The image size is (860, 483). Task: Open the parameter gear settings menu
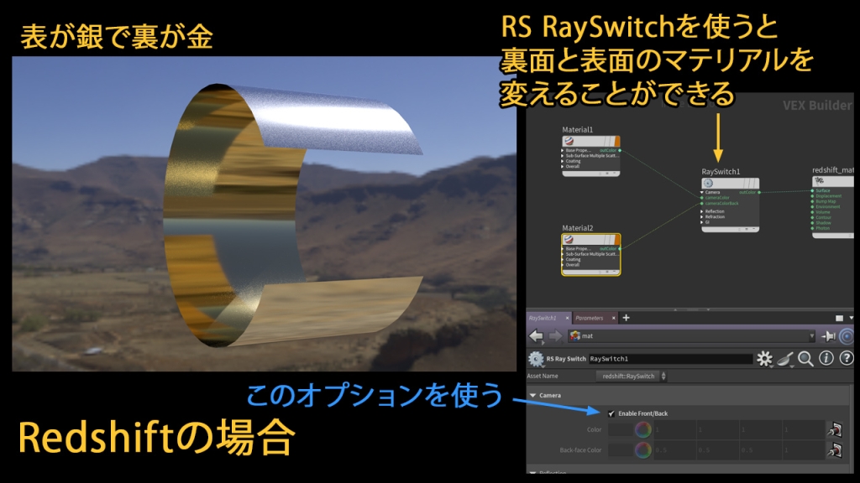tap(764, 359)
